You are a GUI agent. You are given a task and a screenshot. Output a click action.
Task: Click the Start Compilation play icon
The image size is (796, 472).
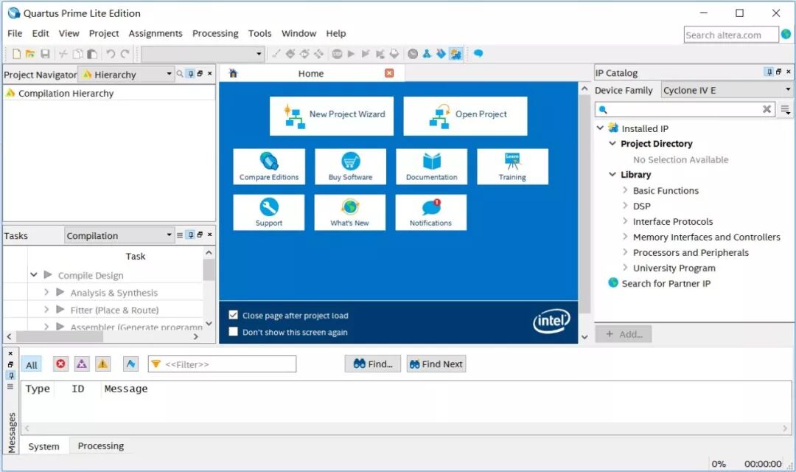351,54
